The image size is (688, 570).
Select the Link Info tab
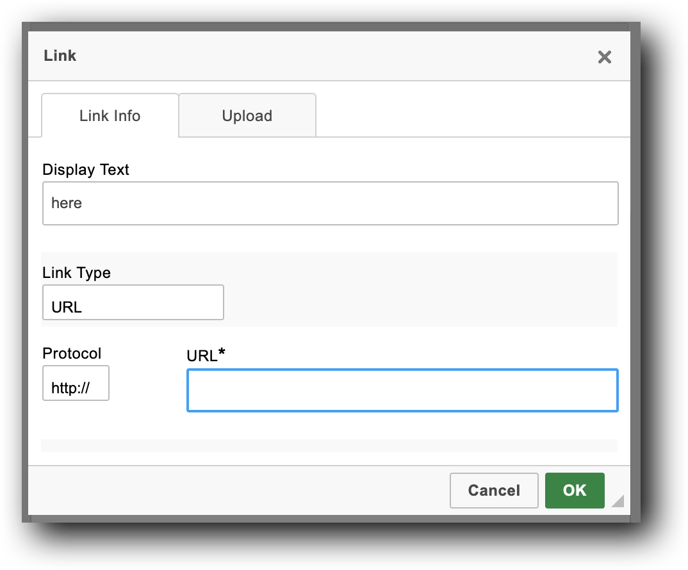click(x=109, y=115)
